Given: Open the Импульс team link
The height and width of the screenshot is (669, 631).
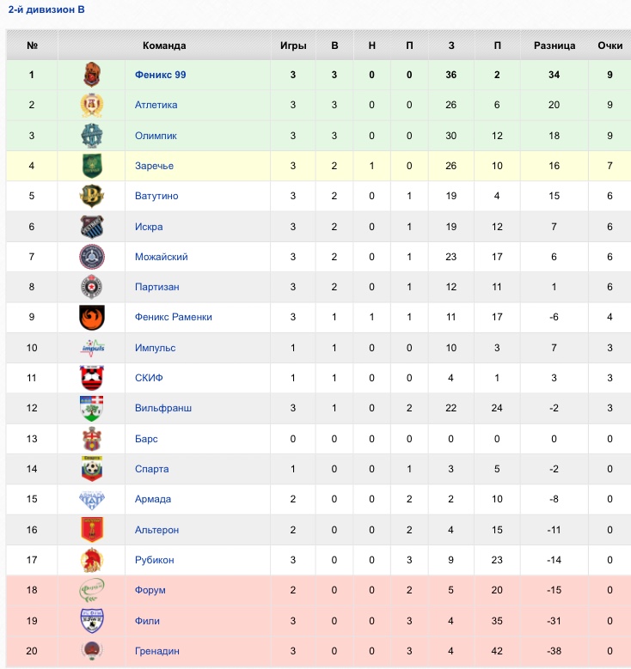Looking at the screenshot, I should [x=155, y=348].
